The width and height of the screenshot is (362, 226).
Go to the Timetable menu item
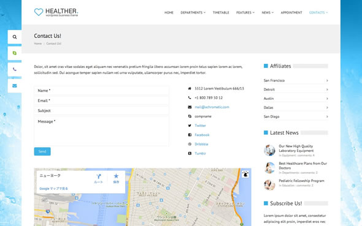click(x=221, y=13)
